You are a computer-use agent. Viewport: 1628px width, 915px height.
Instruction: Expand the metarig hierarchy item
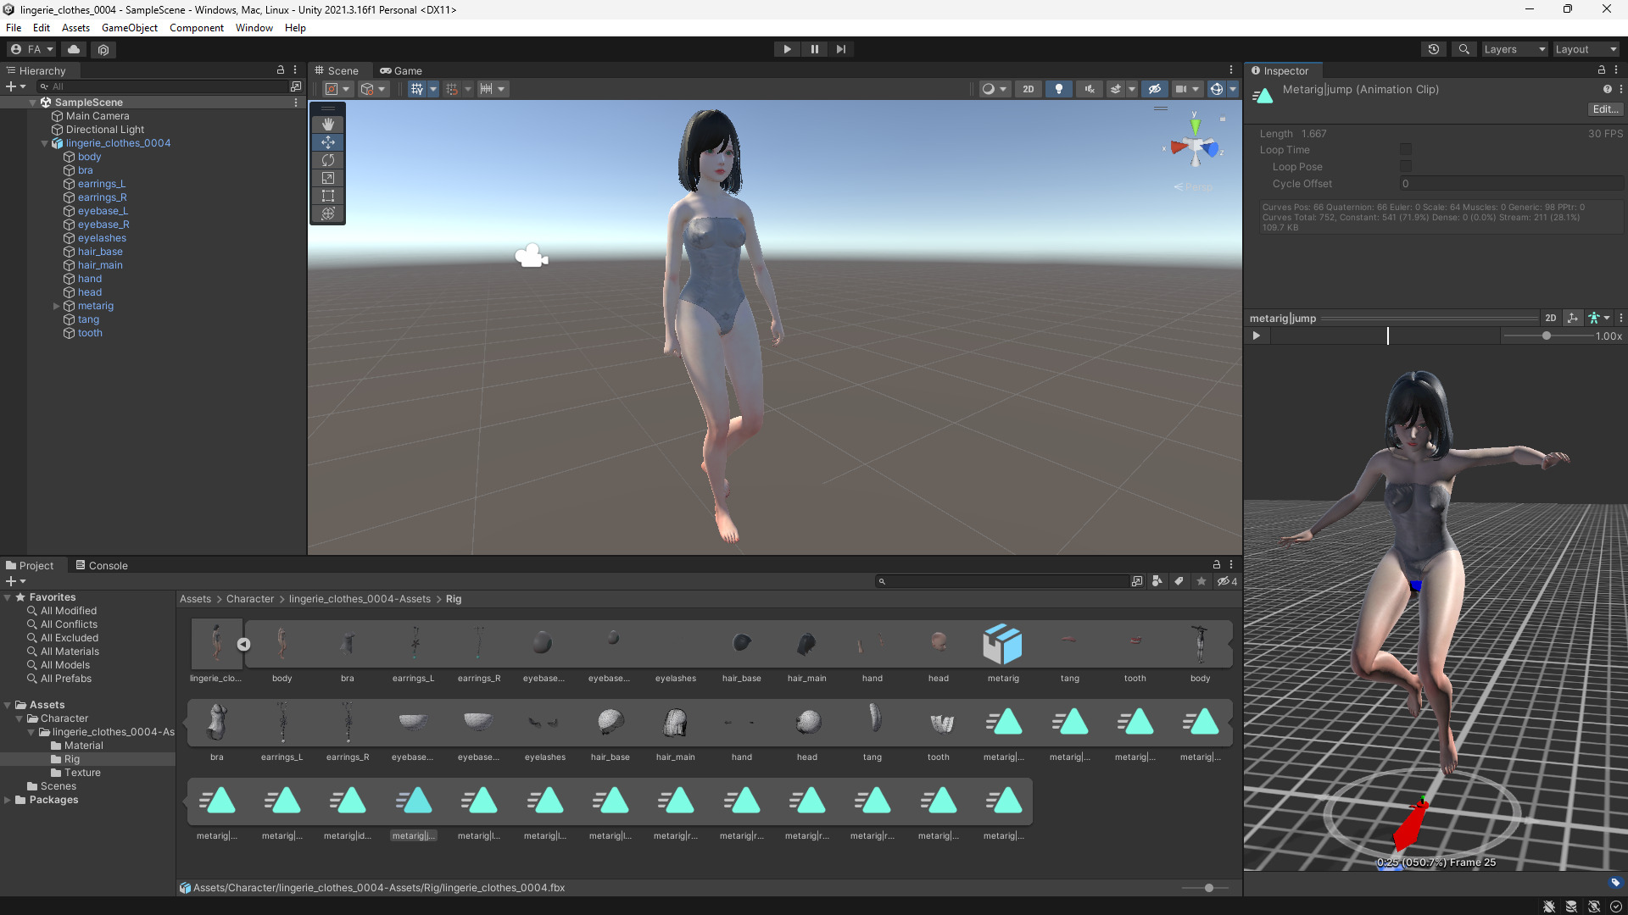click(57, 306)
